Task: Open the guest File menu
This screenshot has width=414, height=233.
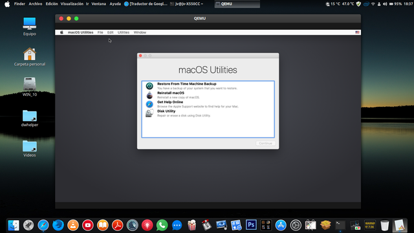Action: [100, 32]
